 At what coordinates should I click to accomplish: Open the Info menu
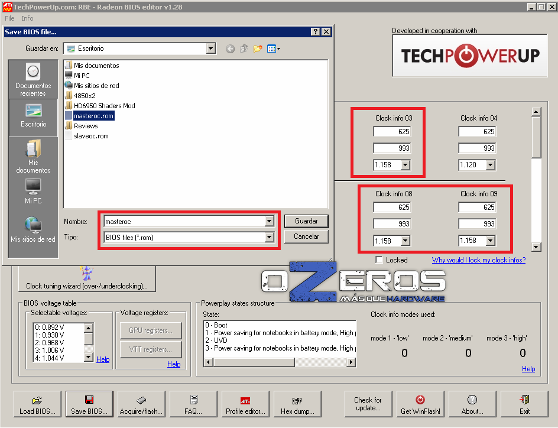point(27,18)
